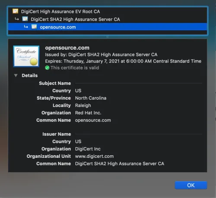Image resolution: width=216 pixels, height=198 pixels.
Task: Click the certificate icon in the selected opensource.com row
Action: click(x=34, y=27)
